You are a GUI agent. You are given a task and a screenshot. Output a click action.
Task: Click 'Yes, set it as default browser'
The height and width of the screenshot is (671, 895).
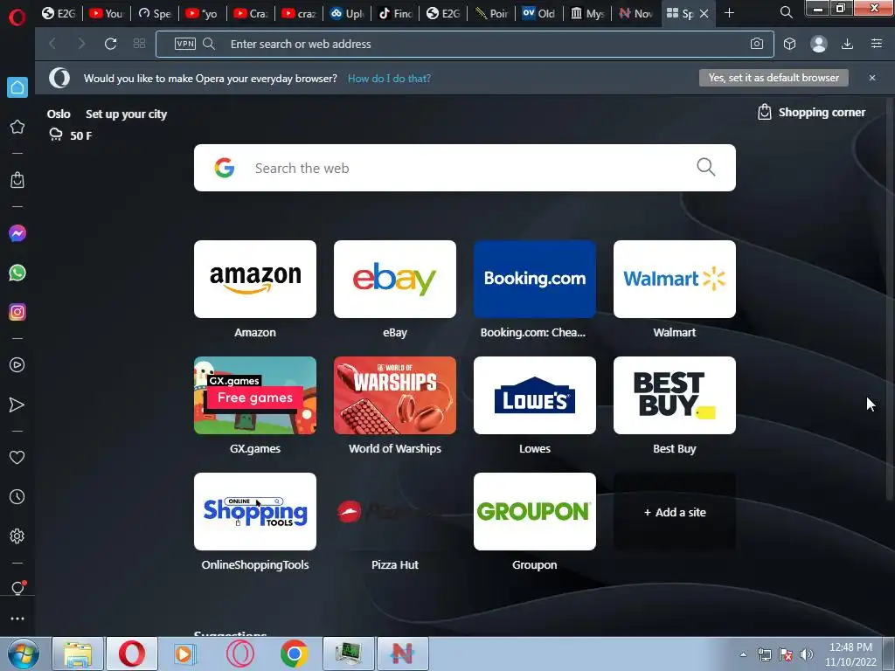point(774,78)
